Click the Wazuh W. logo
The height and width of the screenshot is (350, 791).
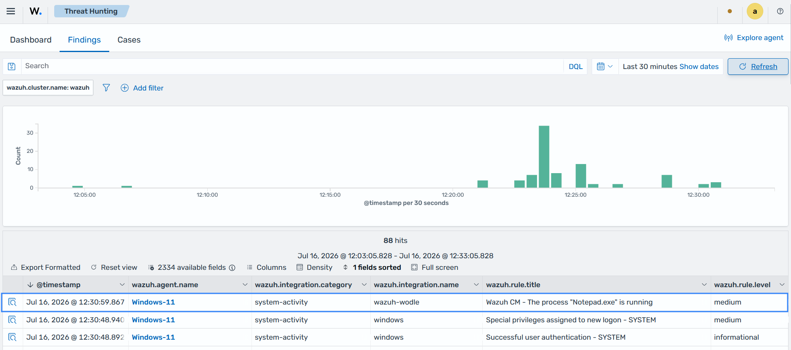(36, 11)
